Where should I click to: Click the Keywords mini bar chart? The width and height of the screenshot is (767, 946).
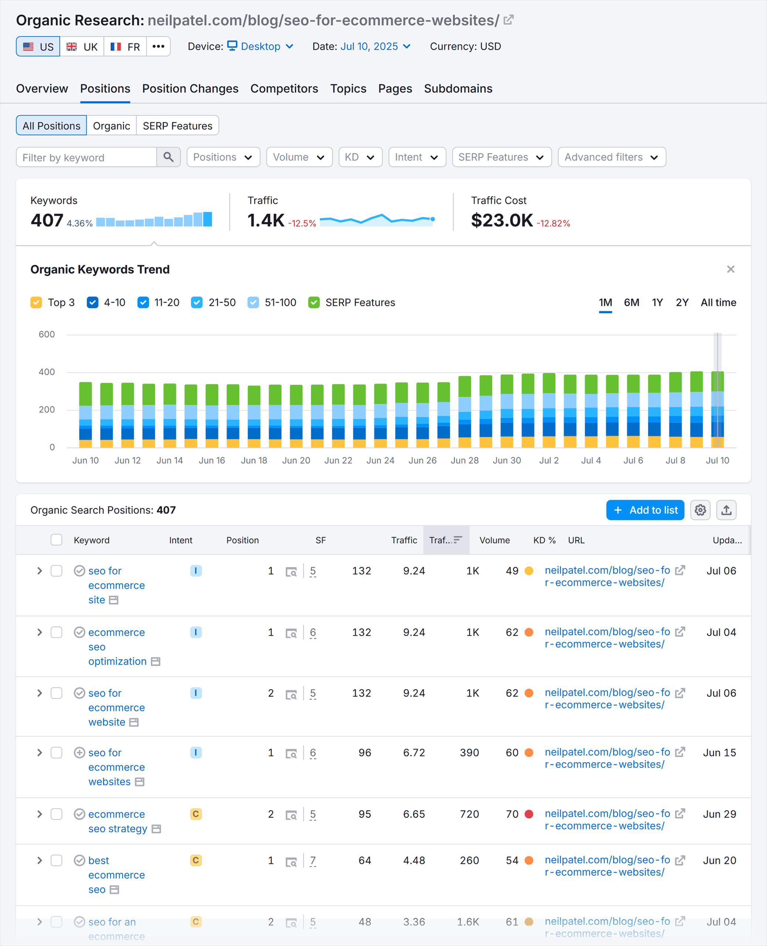pos(154,220)
